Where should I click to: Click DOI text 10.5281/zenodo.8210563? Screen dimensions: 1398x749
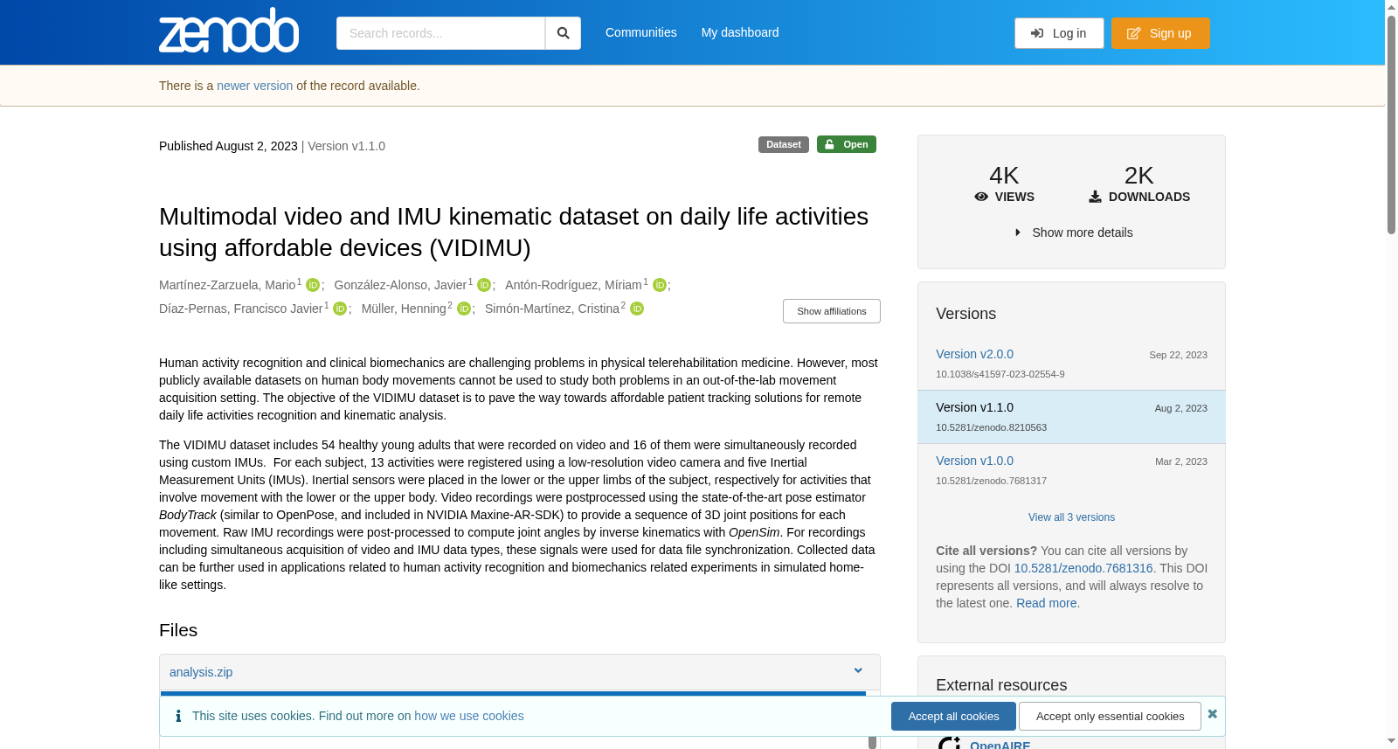click(x=991, y=427)
